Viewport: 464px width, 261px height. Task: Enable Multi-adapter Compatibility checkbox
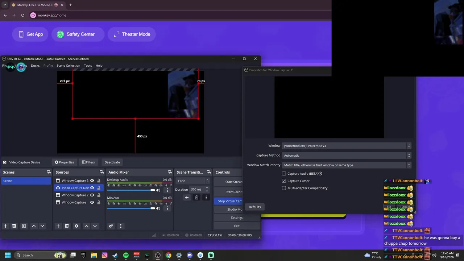(x=284, y=188)
